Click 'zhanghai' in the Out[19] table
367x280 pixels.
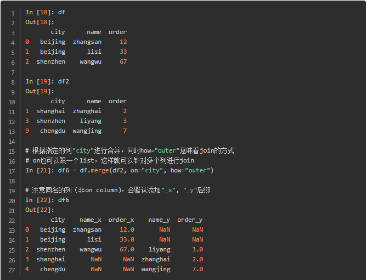click(87, 111)
